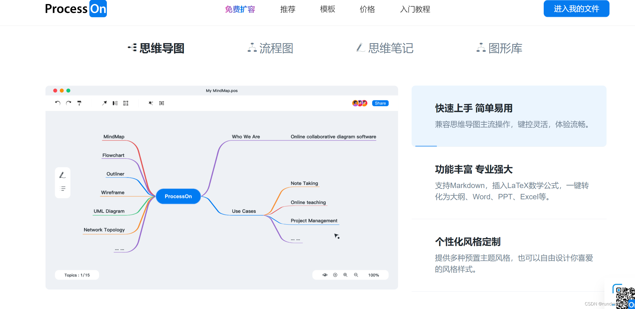Click the structure layout icon
The image size is (635, 309).
coord(115,103)
